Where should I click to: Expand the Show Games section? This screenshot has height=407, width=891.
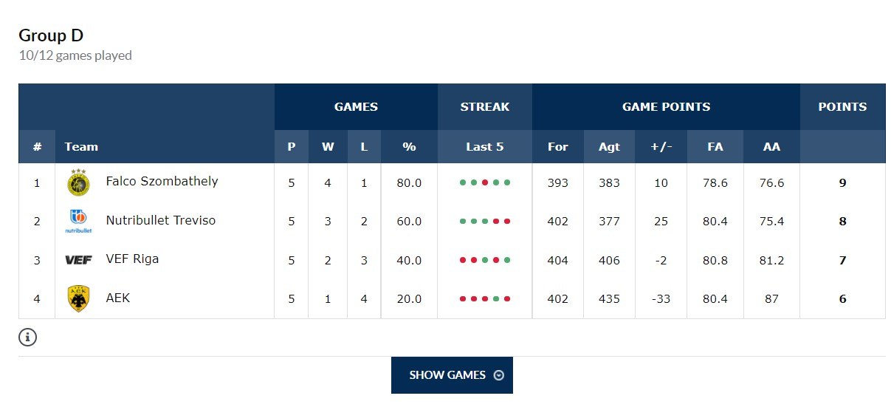[451, 375]
